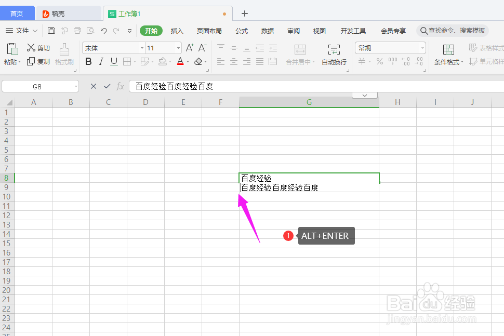
Task: Apply fill color bucket
Action: [163, 61]
